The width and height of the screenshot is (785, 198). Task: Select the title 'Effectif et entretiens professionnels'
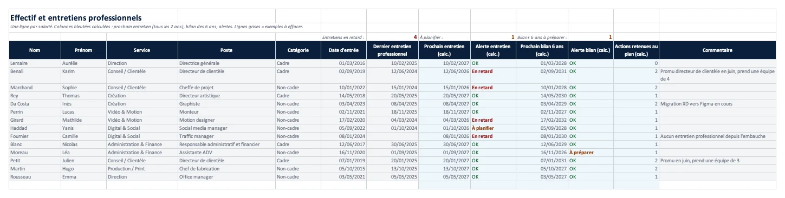76,18
